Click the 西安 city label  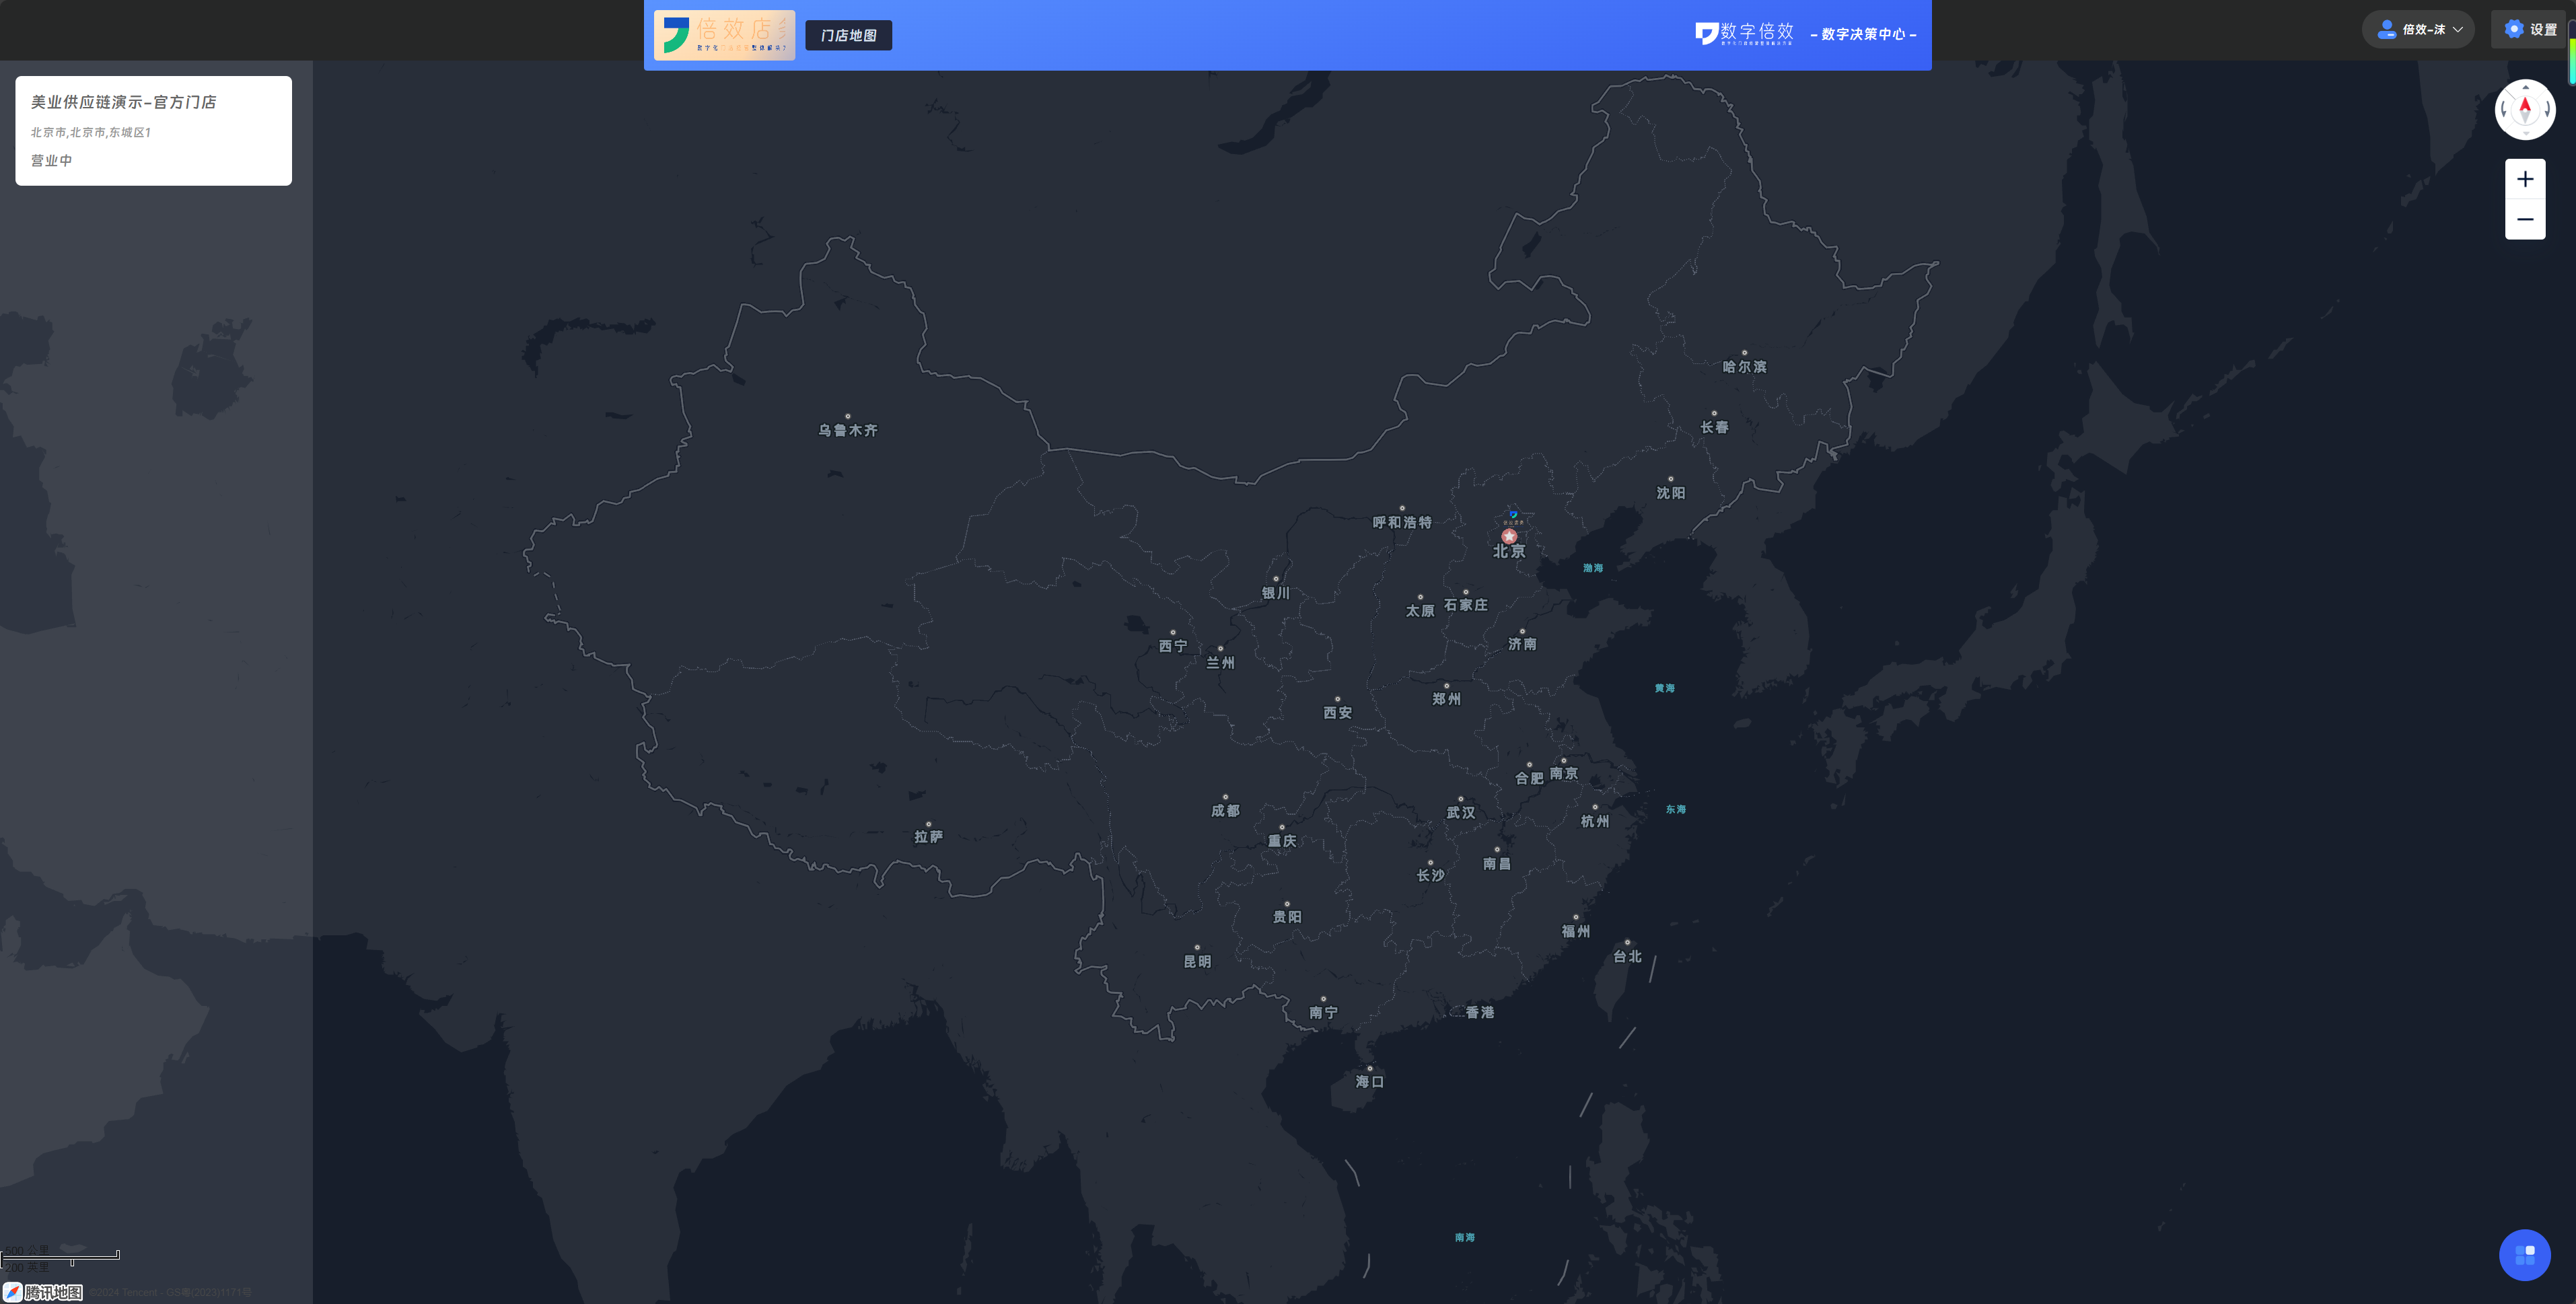click(x=1337, y=713)
